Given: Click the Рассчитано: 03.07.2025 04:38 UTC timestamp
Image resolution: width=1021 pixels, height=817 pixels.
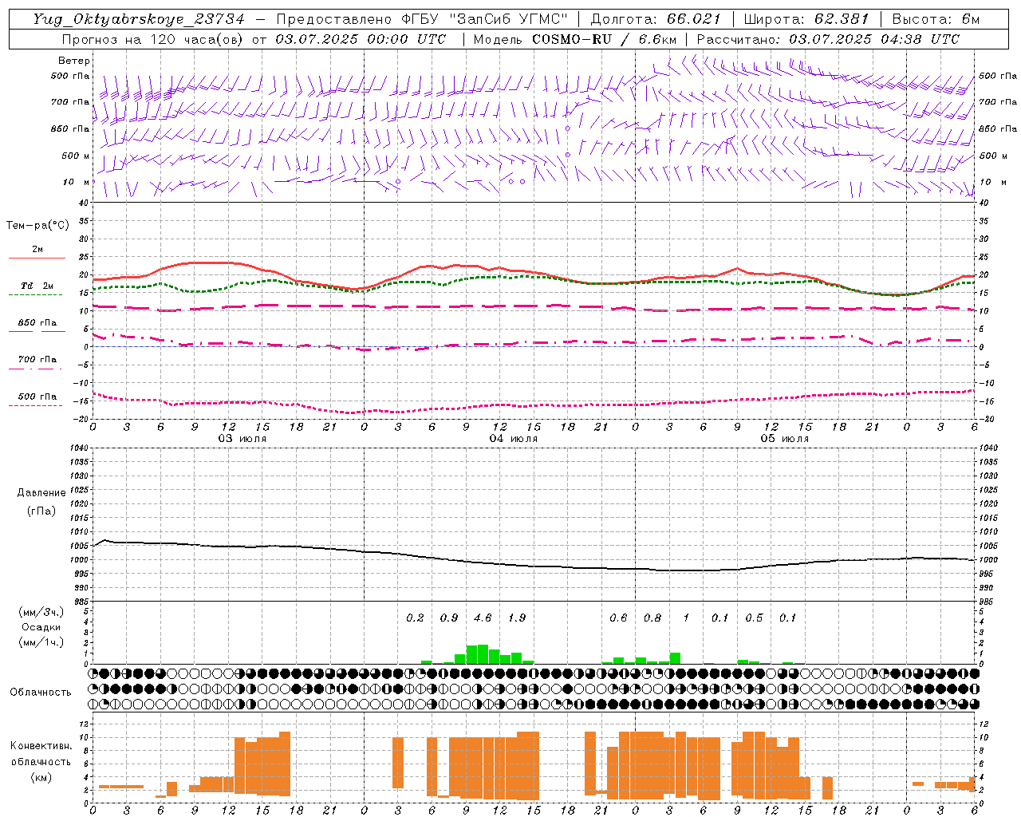Looking at the screenshot, I should 828,39.
